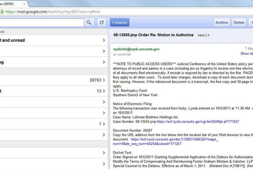
Task: Click the refresh mail icon
Action: click(102, 22)
